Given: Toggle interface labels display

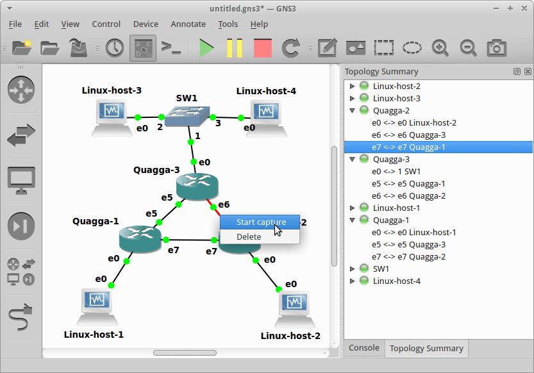Looking at the screenshot, I should (142, 47).
